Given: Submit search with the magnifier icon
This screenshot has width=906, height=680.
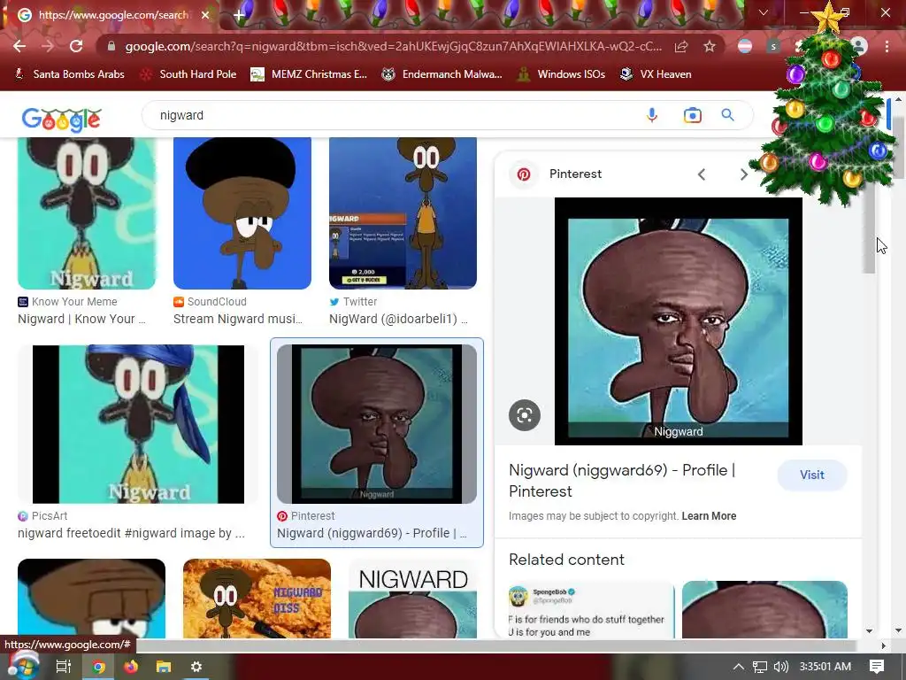Looking at the screenshot, I should (728, 115).
